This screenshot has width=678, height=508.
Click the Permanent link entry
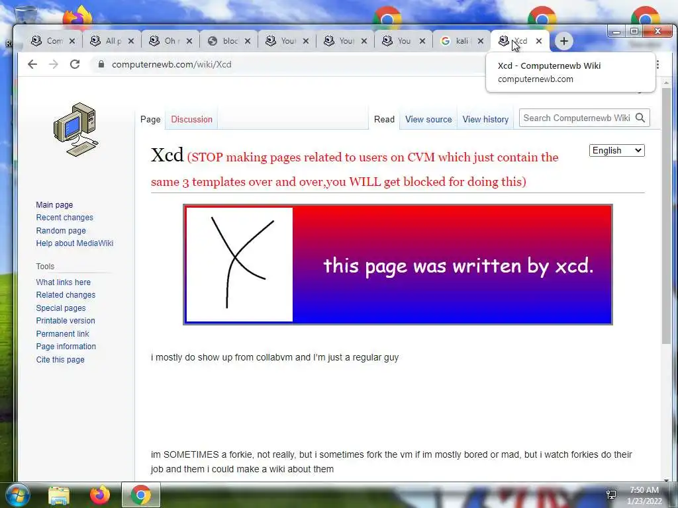tap(62, 333)
